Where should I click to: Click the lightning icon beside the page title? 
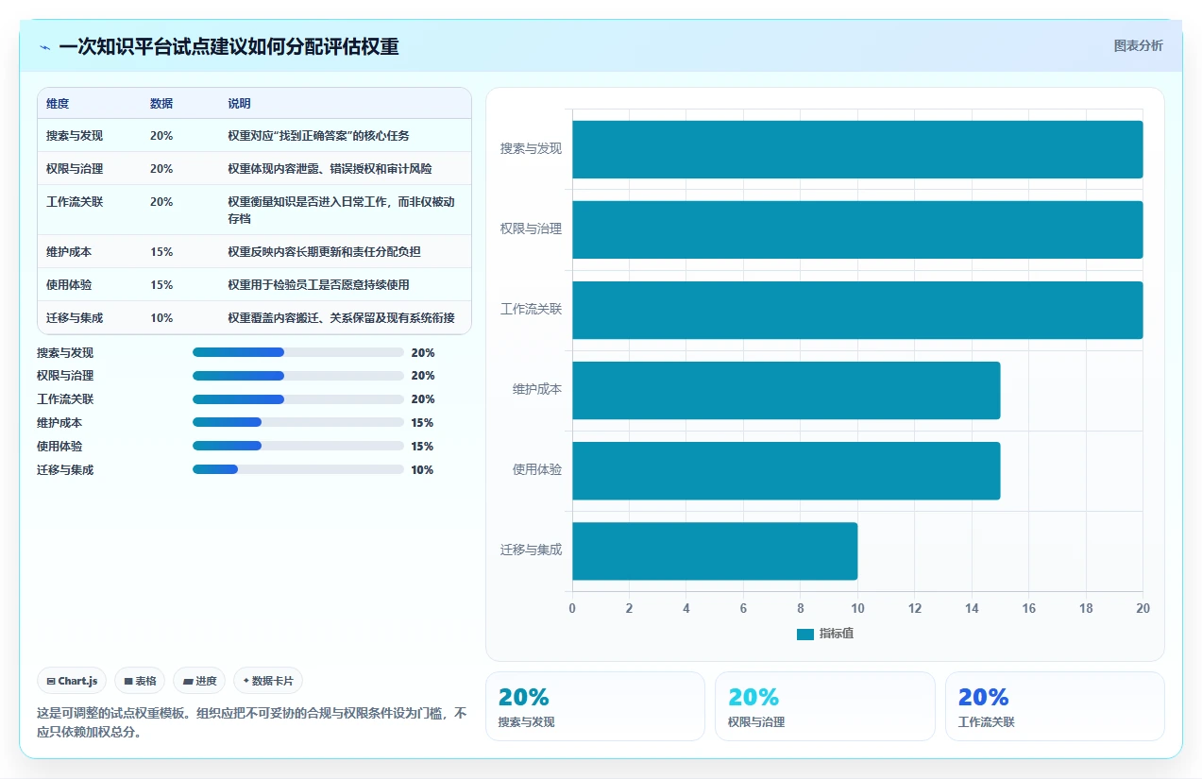[x=45, y=47]
